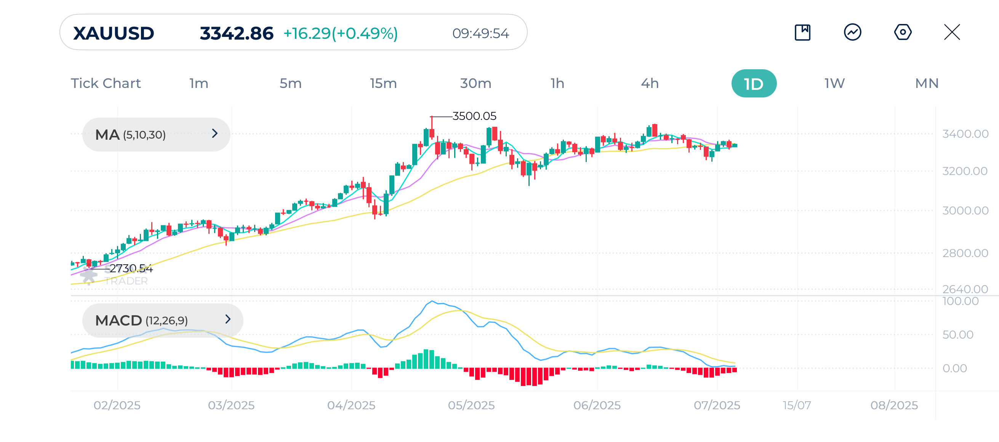Select the 15m timeframe

[x=383, y=83]
